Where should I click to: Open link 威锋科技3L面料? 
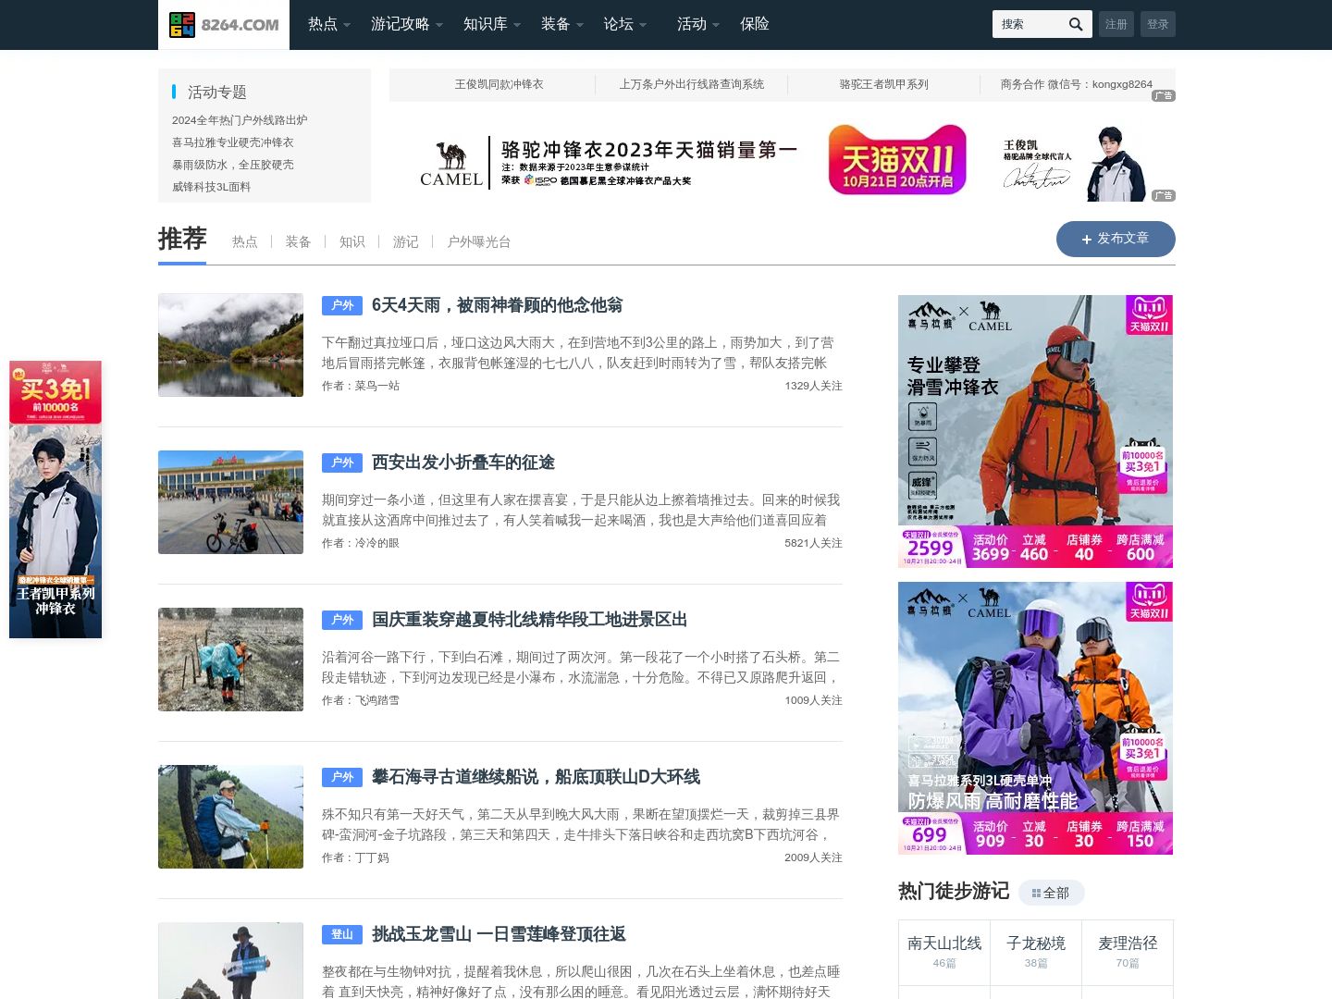[212, 187]
